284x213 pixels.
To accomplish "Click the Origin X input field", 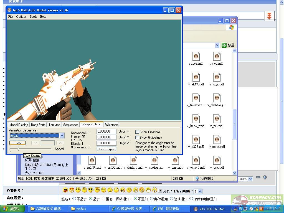I will [x=106, y=131].
